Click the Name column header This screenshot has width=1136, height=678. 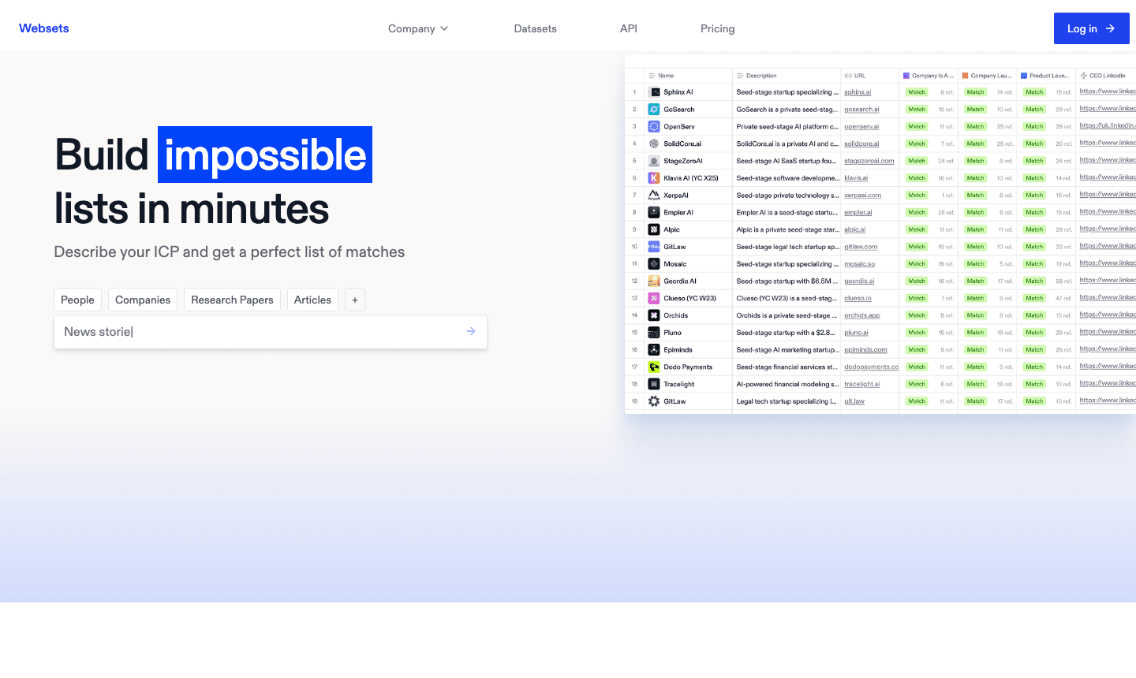688,76
